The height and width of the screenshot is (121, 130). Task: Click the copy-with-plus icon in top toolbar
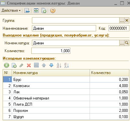pos(44,11)
